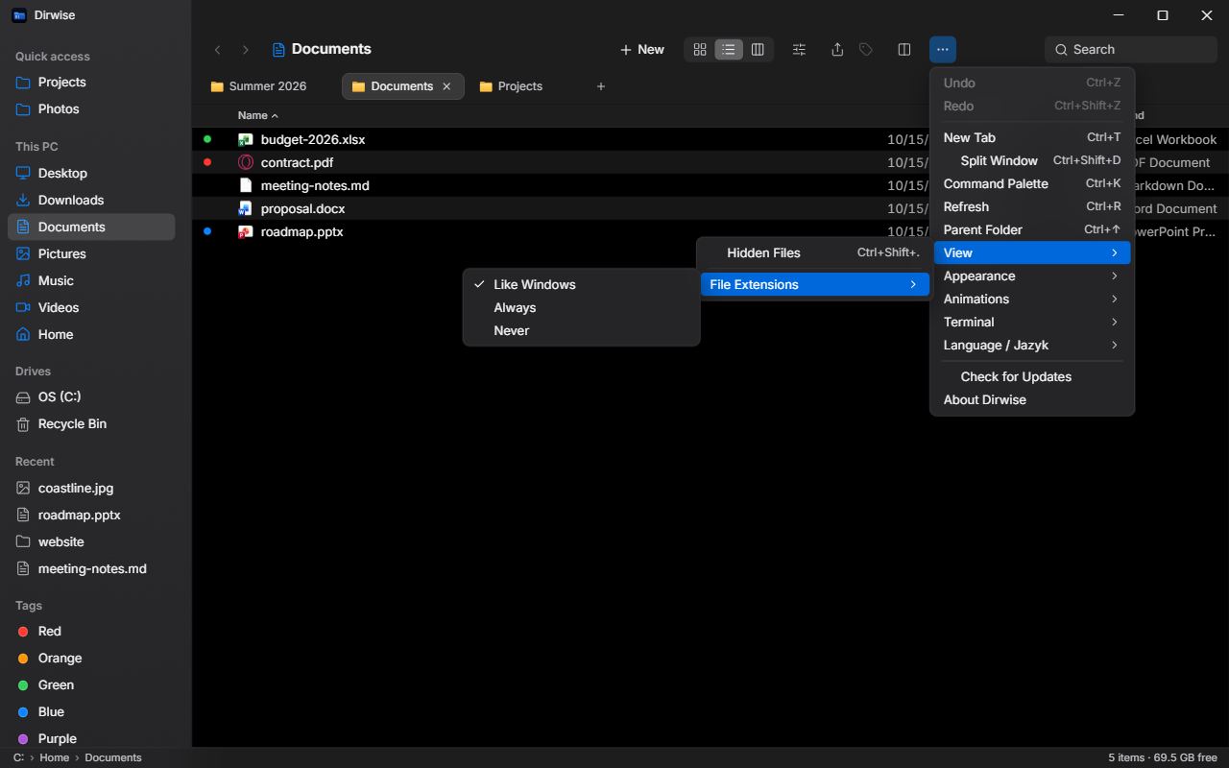This screenshot has width=1229, height=768.
Task: Click the OS (C:) drive icon
Action: coord(23,396)
